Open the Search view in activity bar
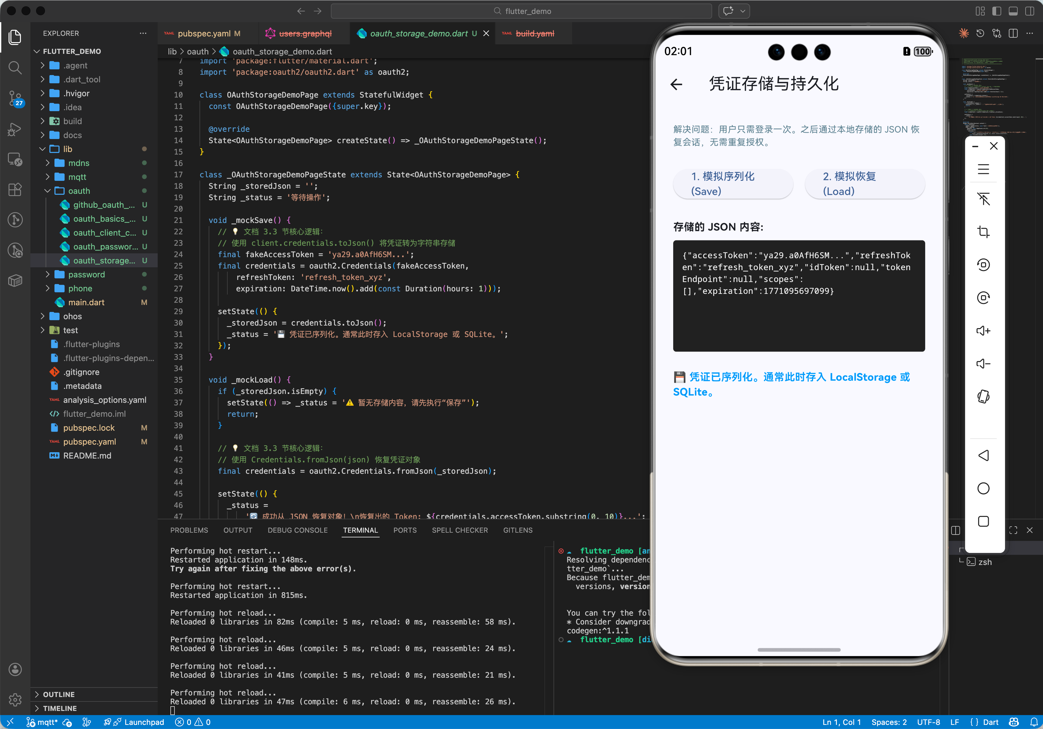 15,68
